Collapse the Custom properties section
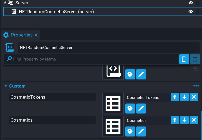This screenshot has height=140, width=202. point(6,86)
